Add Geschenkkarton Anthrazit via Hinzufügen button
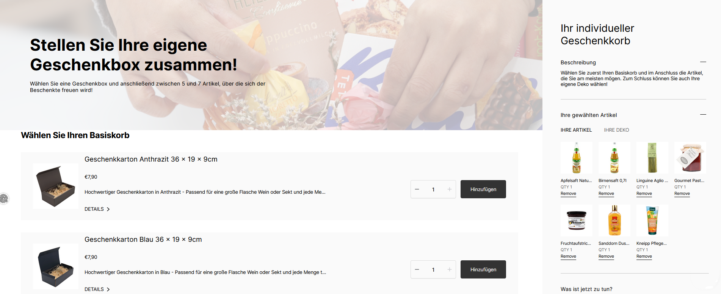 [x=483, y=189]
